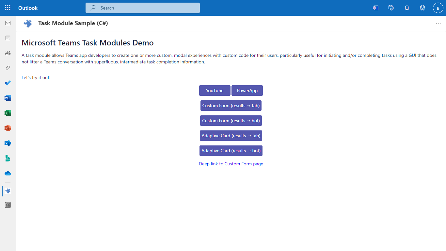Click the "Let's try it out!" text

36,78
